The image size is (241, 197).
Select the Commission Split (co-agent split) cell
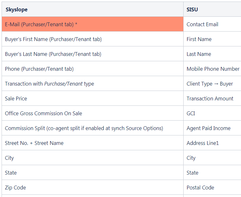coord(92,128)
